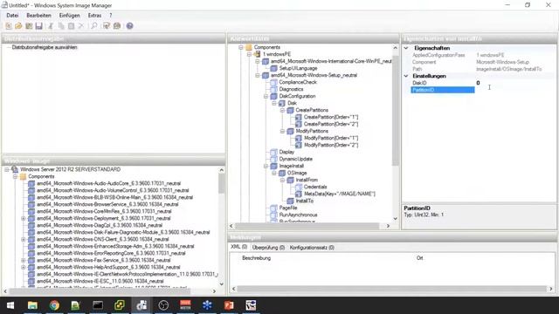Expand the amd64_Microsoft-Windows-DNS-Client component
Image resolution: width=559 pixels, height=314 pixels.
tap(24, 239)
